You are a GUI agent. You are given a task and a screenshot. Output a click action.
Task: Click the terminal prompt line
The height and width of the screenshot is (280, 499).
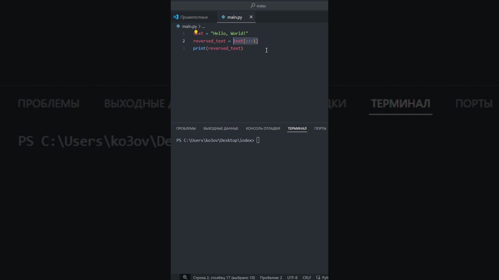click(218, 140)
